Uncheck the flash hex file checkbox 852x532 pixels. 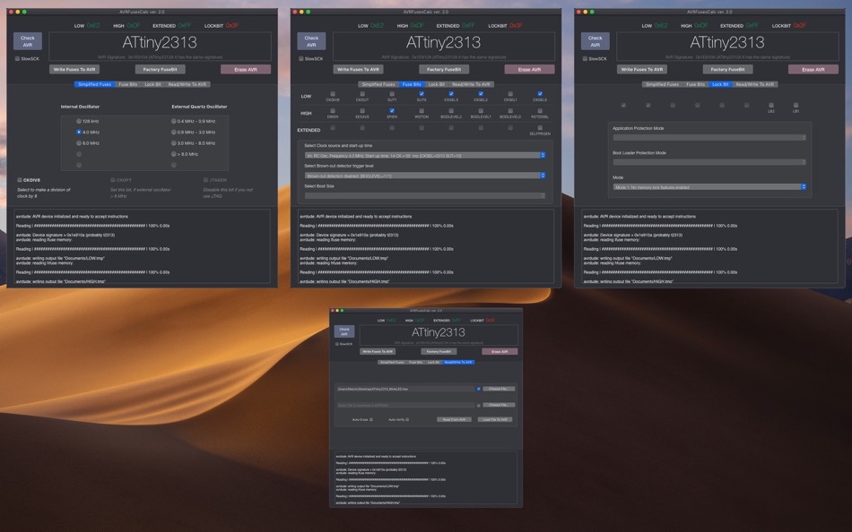[x=479, y=389]
